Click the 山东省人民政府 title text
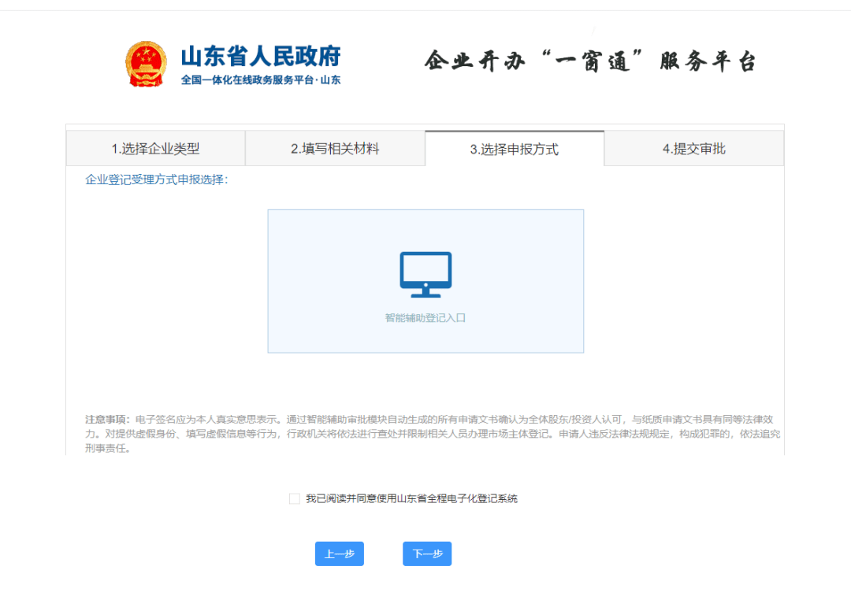The width and height of the screenshot is (851, 607). point(261,57)
